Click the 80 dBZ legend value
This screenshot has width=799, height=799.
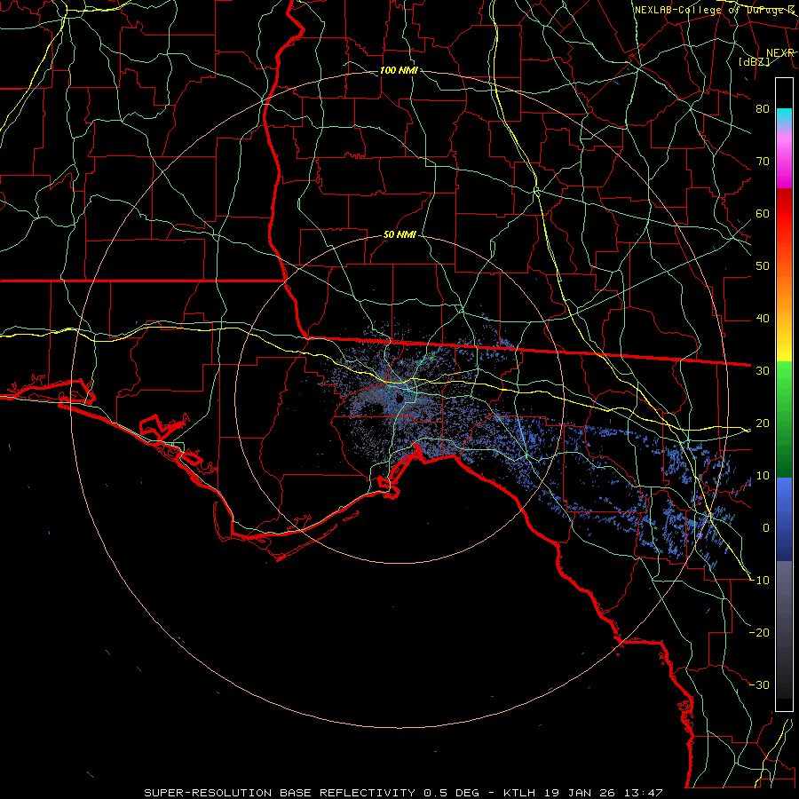763,109
